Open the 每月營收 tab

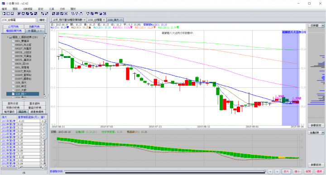tap(10, 112)
